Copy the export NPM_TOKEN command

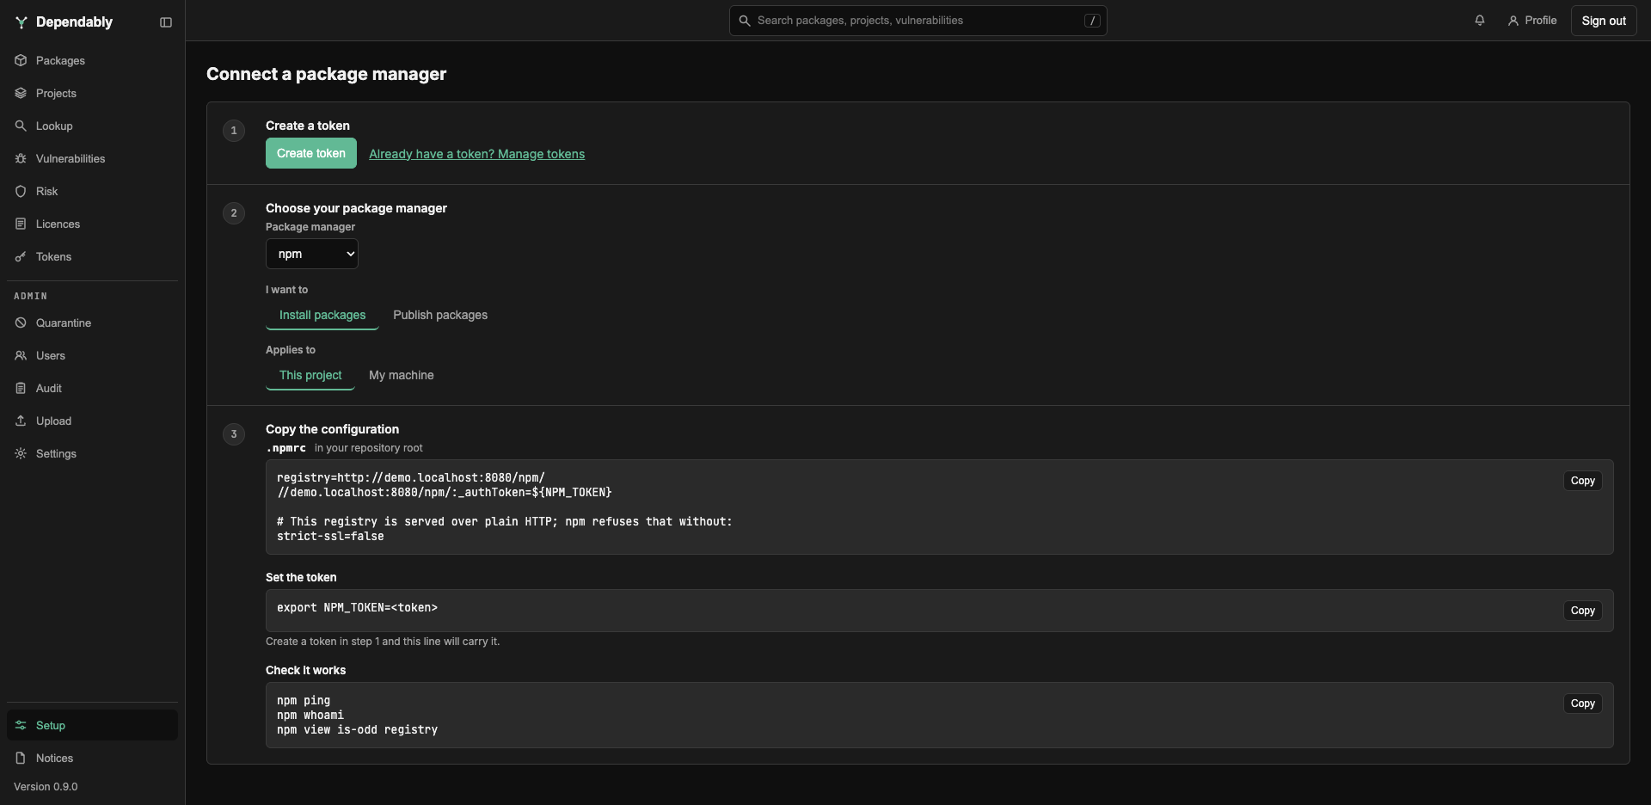click(1582, 611)
